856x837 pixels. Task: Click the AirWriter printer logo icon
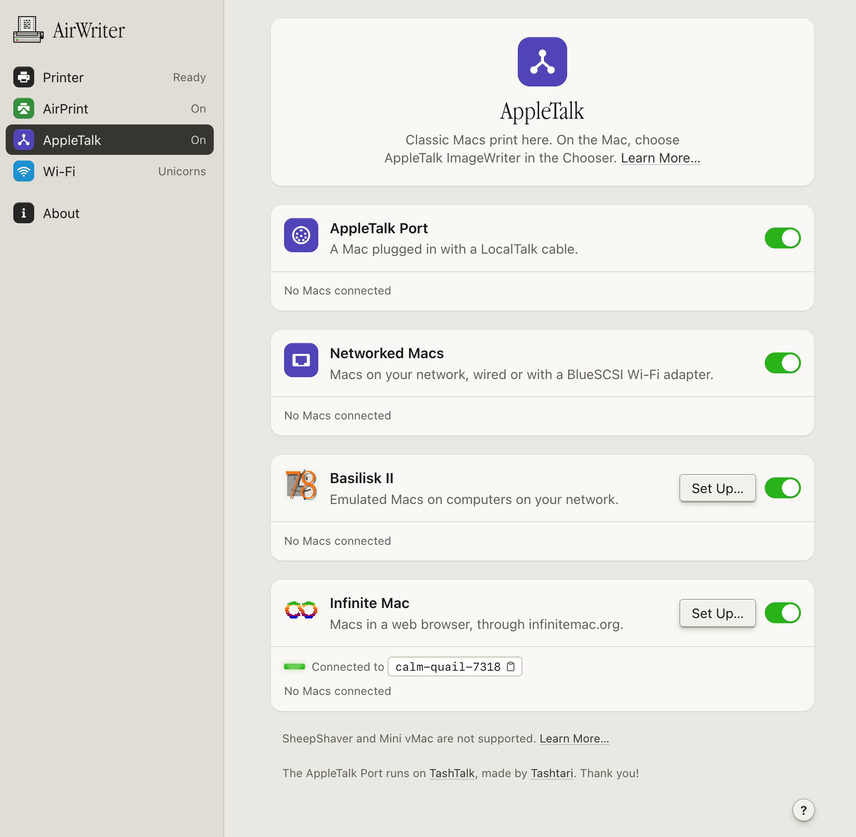point(28,30)
